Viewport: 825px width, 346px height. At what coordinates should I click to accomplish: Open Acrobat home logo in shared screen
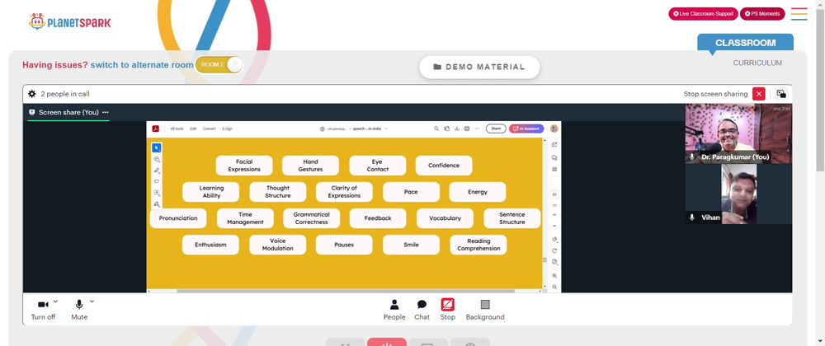point(156,129)
